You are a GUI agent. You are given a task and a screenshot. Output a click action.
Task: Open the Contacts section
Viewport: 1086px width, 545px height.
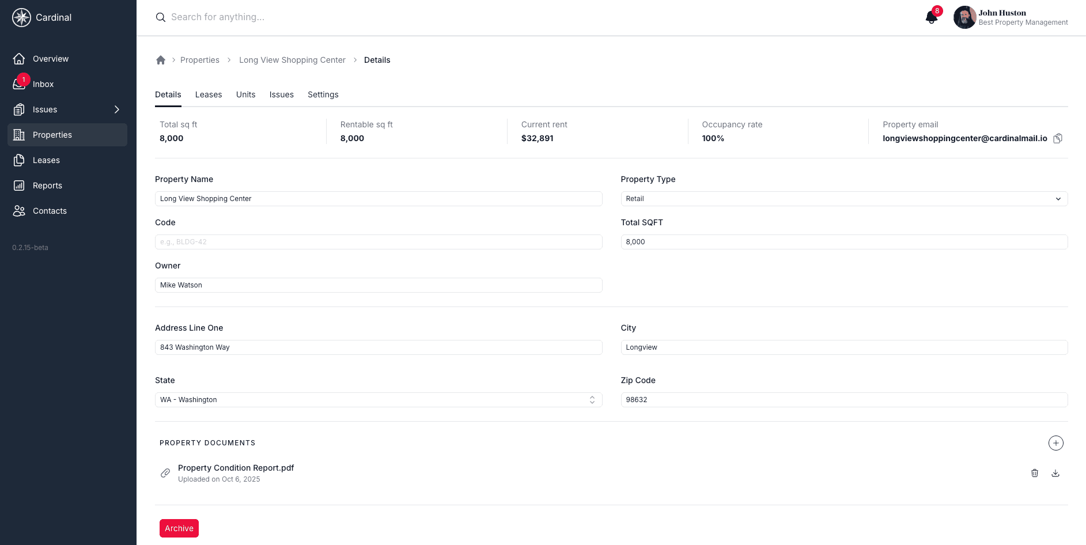(50, 210)
